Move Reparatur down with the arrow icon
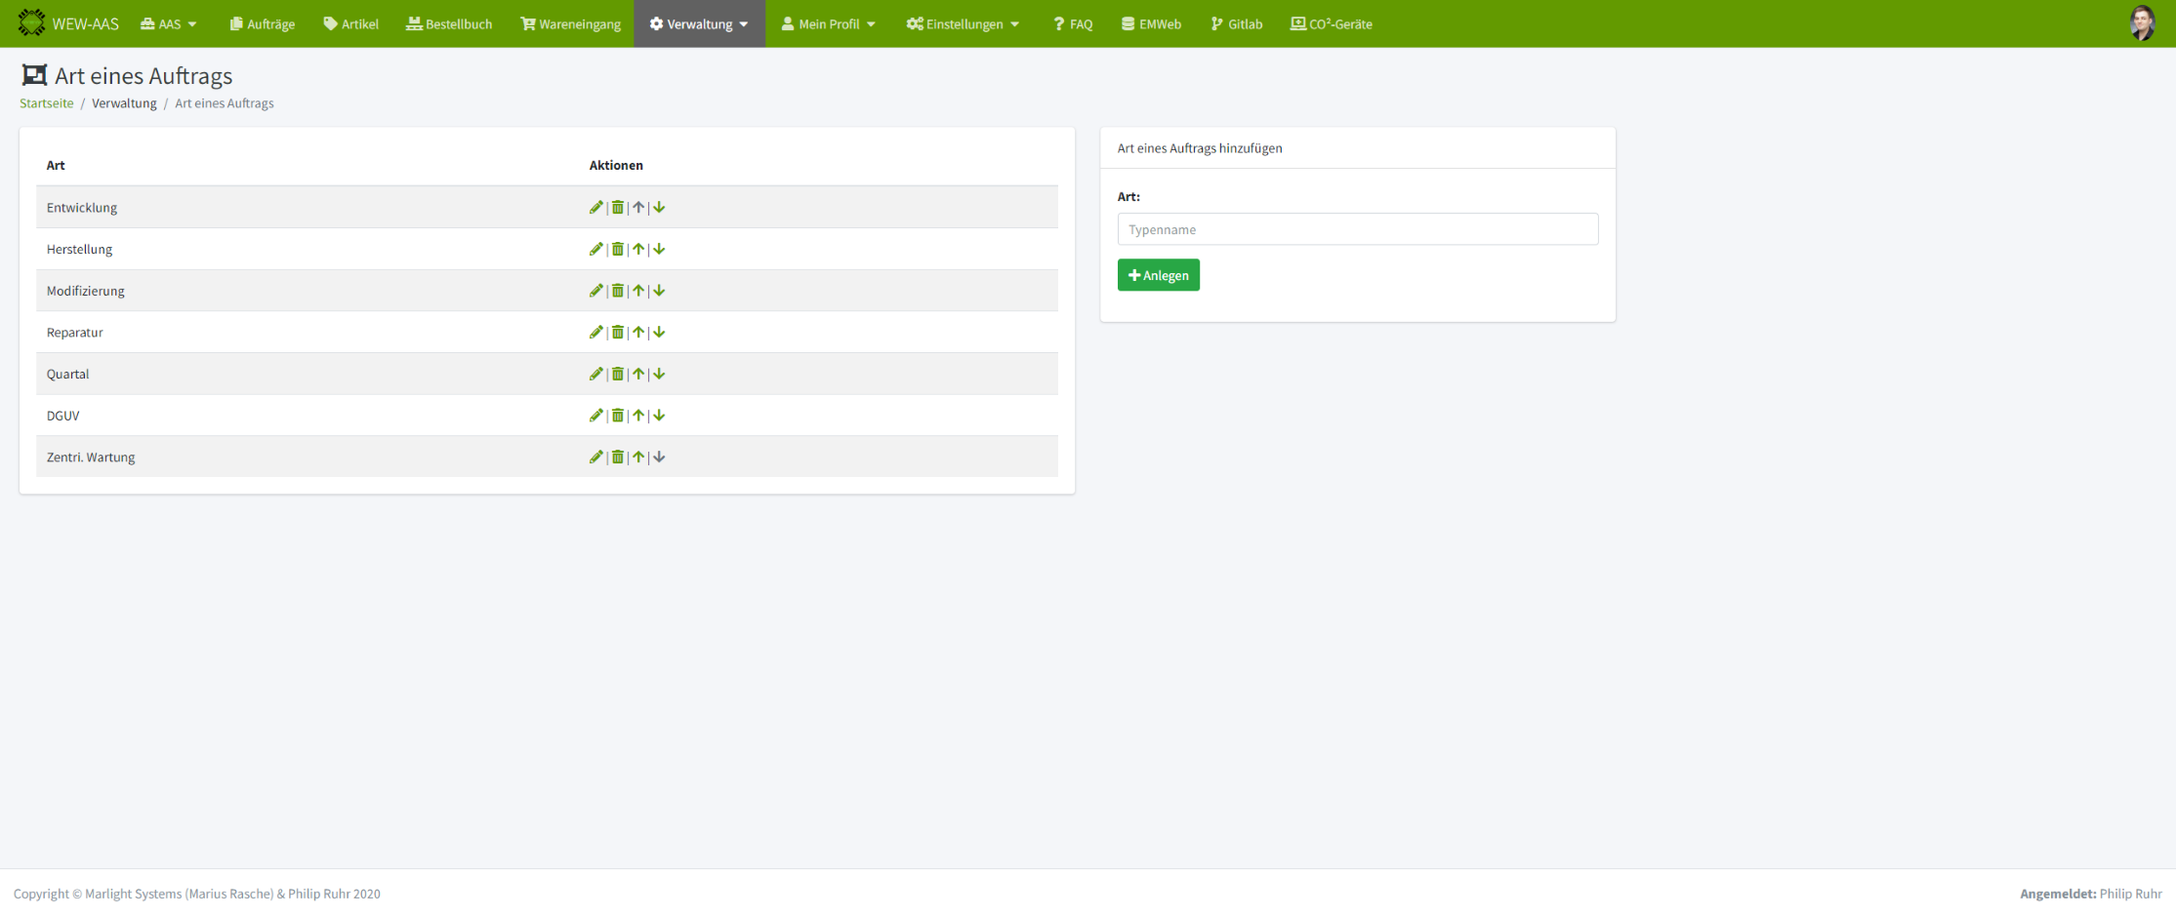This screenshot has height=917, width=2176. (x=660, y=333)
